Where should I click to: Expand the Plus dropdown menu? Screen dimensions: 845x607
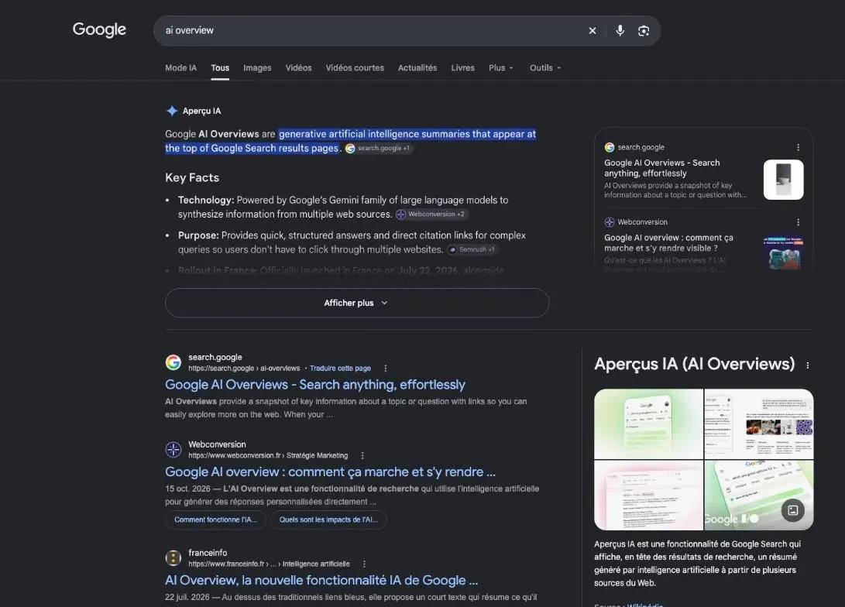coord(500,68)
